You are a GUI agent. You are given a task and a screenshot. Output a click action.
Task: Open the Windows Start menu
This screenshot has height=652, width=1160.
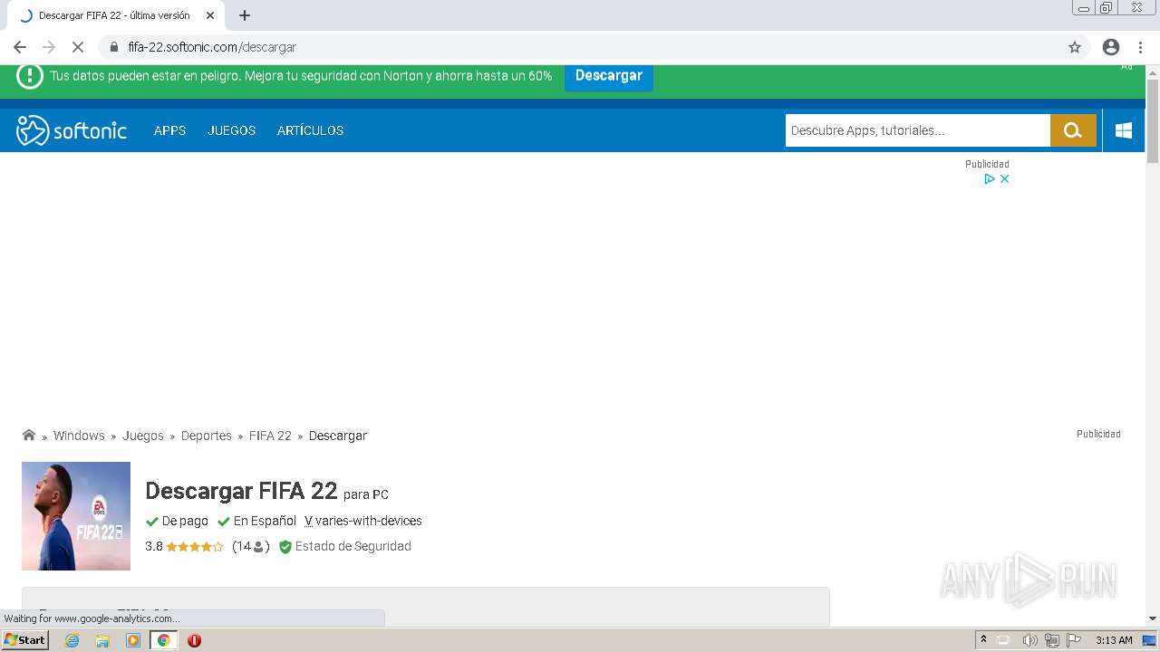coord(25,640)
